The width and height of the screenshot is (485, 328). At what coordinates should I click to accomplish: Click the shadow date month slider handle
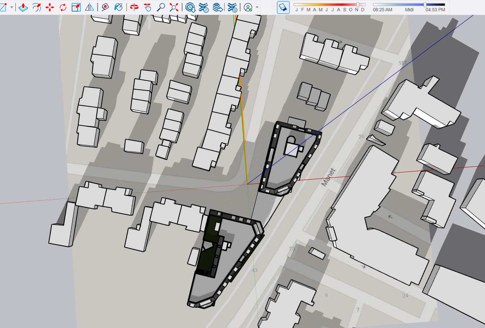(x=358, y=5)
